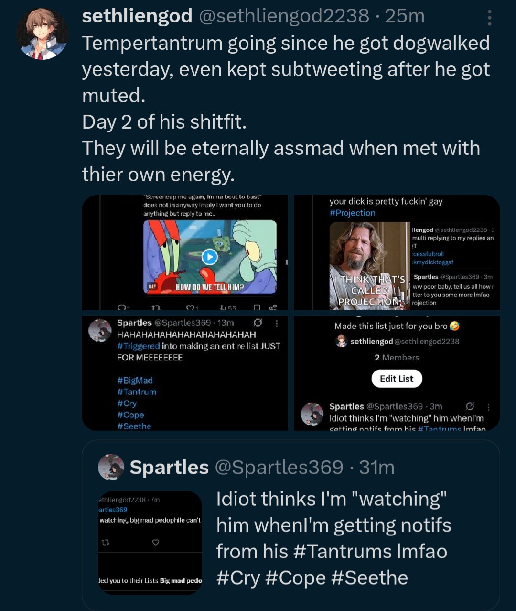Tap the retweet icon below the SpongeBob GIF
Image resolution: width=516 pixels, height=611 pixels.
tap(156, 308)
